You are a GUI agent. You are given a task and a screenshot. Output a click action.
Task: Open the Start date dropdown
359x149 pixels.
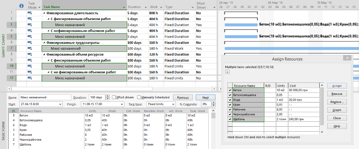(x=60, y=104)
